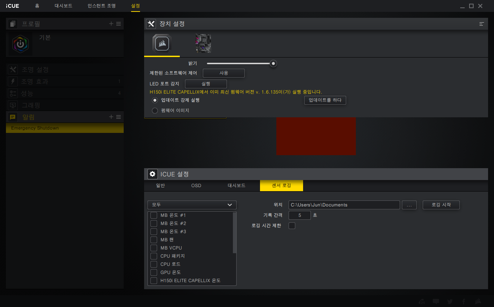Select the motherboard device icon
Screen dimensions: 494x307
point(203,43)
